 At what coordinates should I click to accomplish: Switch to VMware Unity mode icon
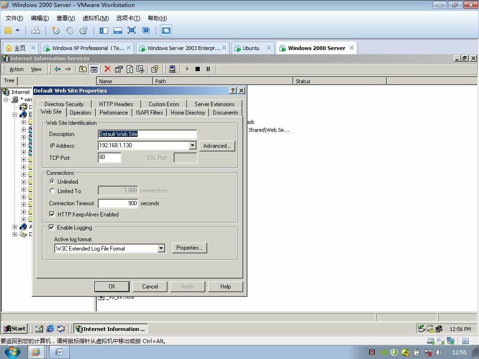pyautogui.click(x=146, y=30)
